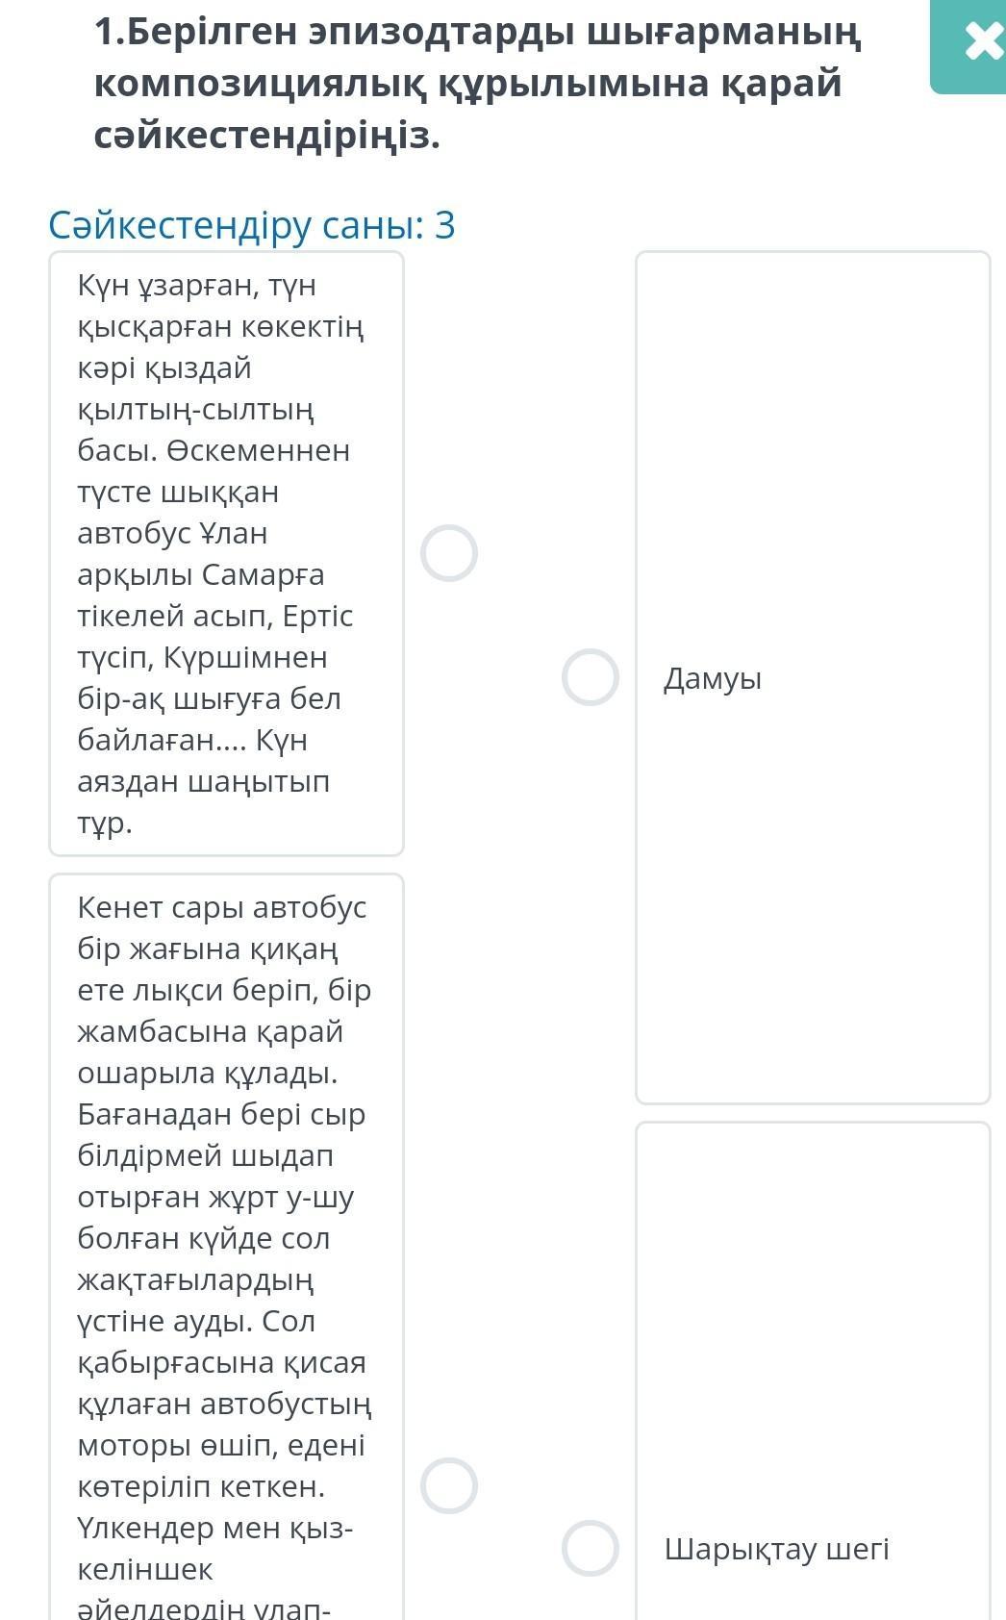Click the 'Сәйкестендіру саны: 3' label
The image size is (1006, 1620).
tap(252, 225)
